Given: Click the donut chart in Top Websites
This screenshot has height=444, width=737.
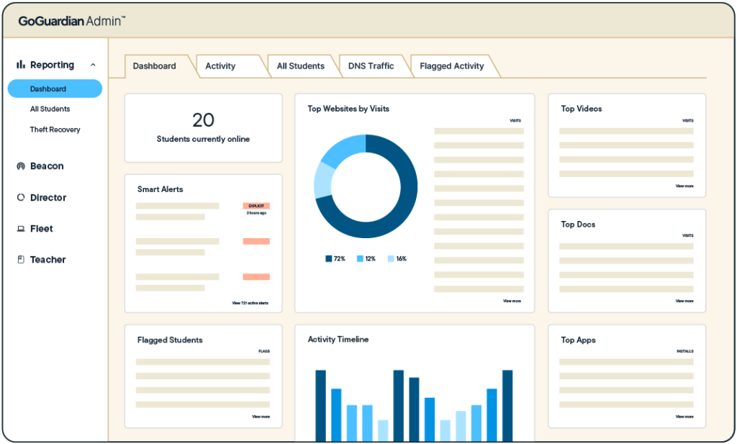Looking at the screenshot, I should point(366,186).
